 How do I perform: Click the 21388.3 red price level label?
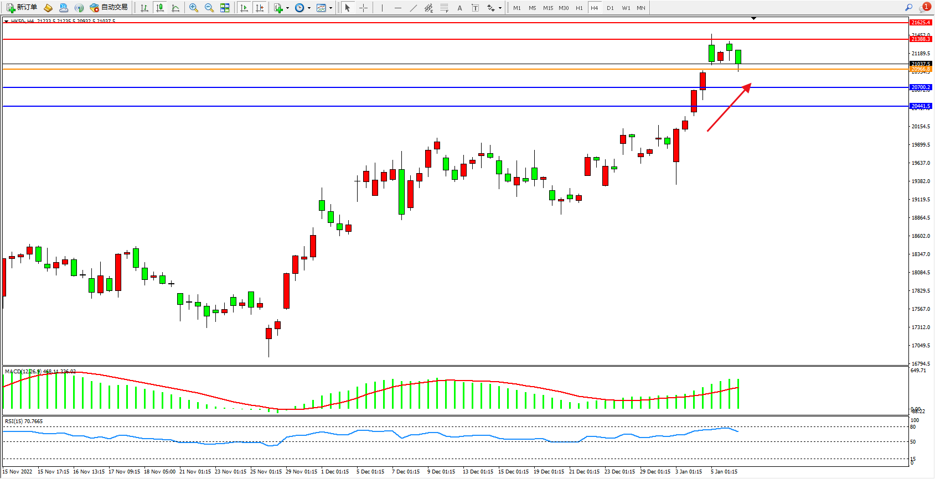(x=921, y=39)
